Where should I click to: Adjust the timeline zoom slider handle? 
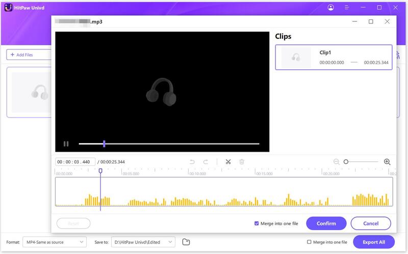[346, 162]
